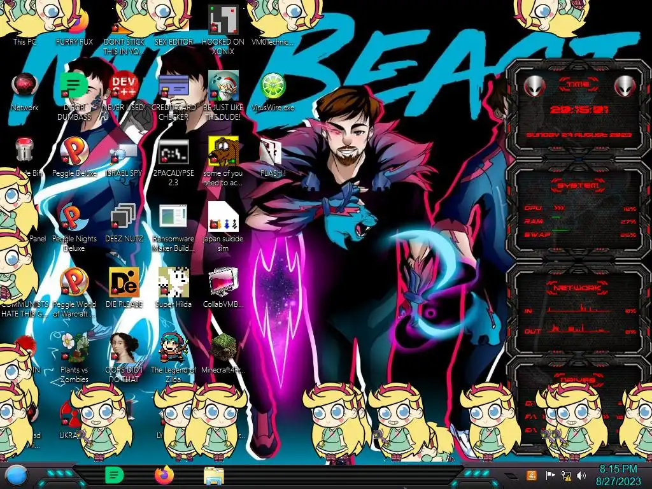Click the widget date line 'Sunday 27 August 2023'
Viewport: 652px width, 489px height.
[x=578, y=135]
